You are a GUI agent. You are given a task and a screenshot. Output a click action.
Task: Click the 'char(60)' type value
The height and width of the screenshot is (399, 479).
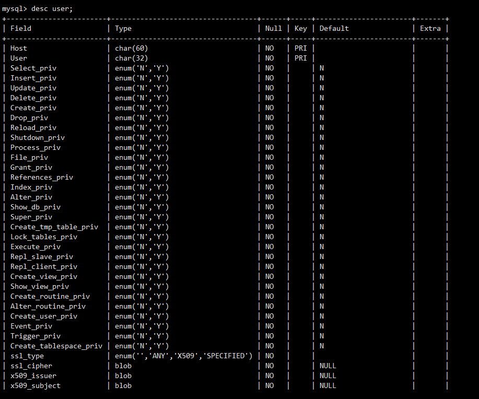131,48
